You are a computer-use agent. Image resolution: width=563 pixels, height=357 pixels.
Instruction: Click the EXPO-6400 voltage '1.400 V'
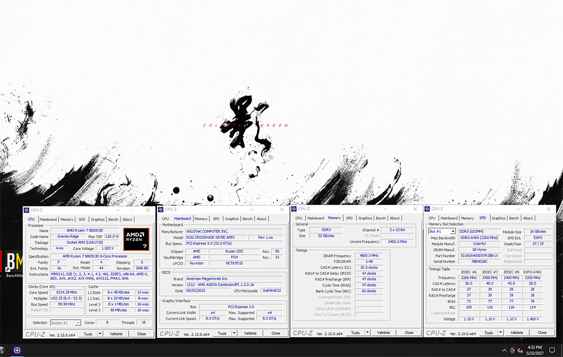[x=533, y=319]
